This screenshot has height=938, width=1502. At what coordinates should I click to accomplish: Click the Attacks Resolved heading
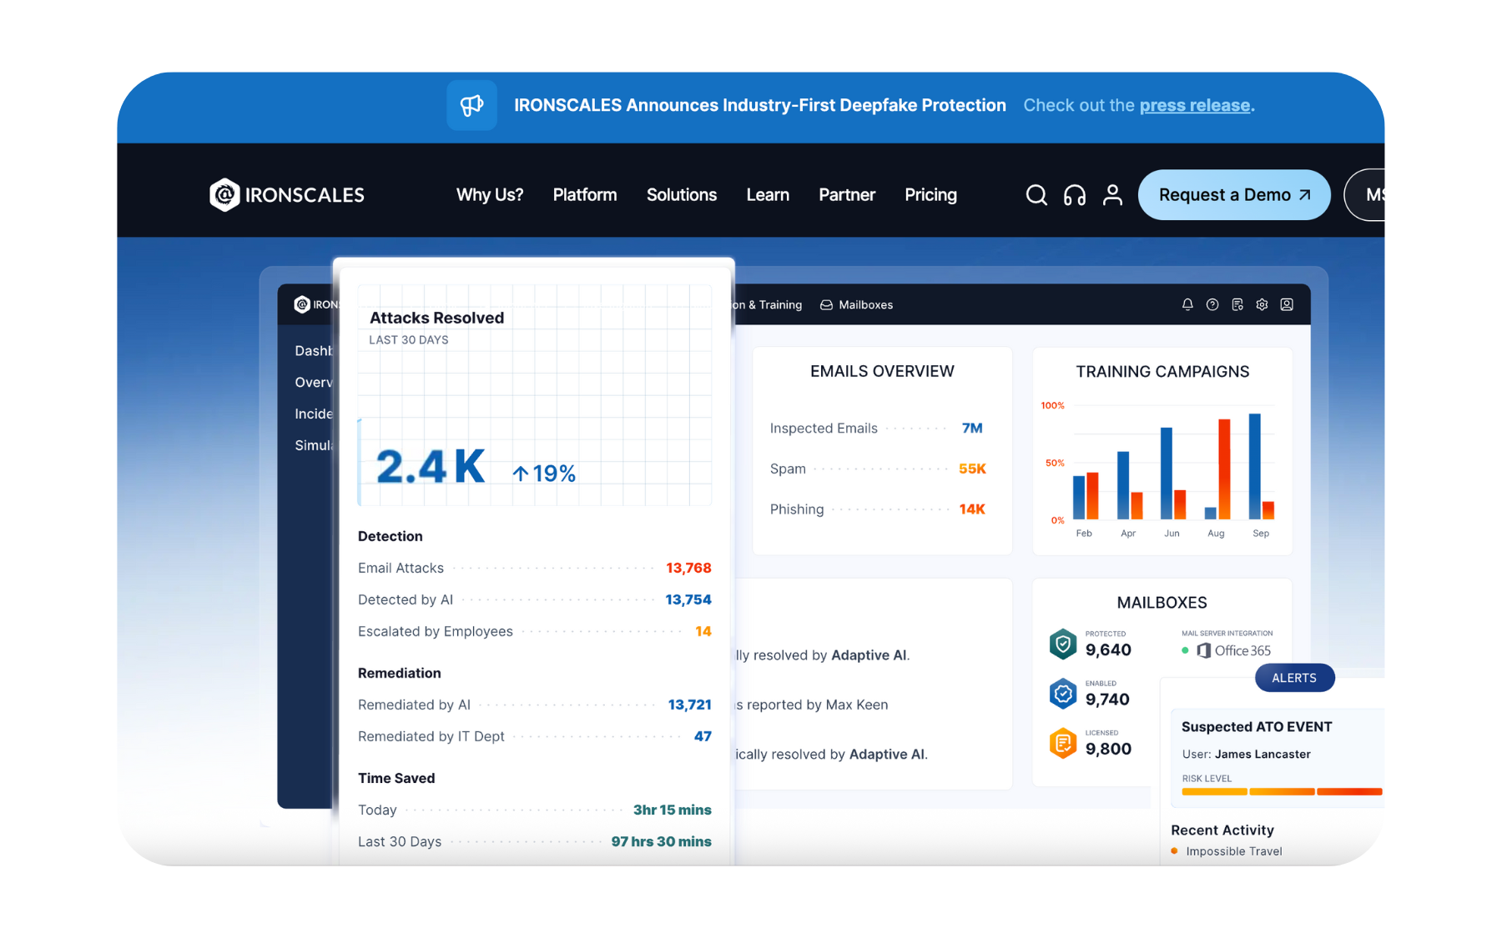pyautogui.click(x=436, y=318)
